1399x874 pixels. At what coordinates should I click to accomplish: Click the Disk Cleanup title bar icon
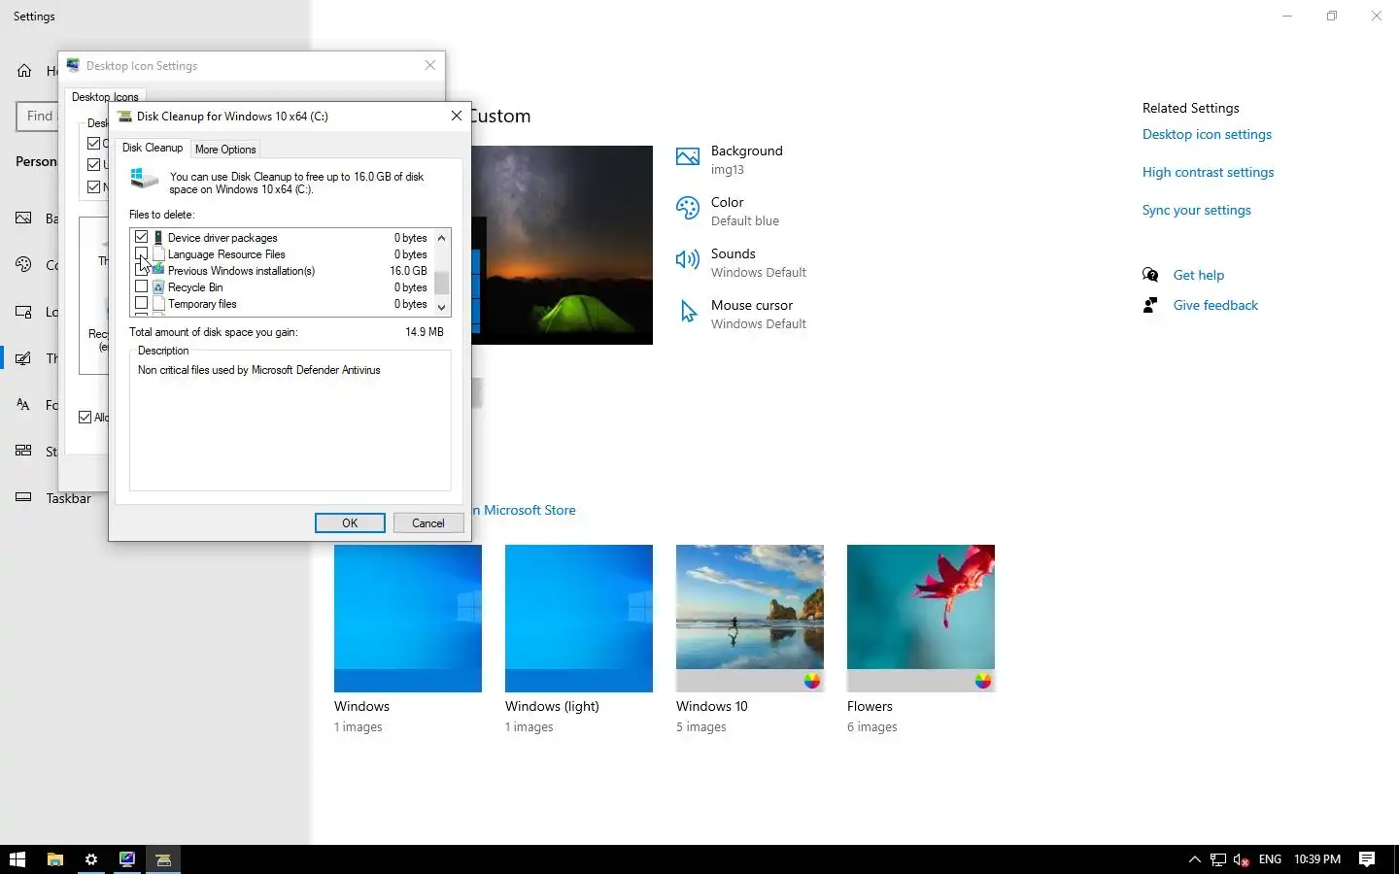[124, 116]
